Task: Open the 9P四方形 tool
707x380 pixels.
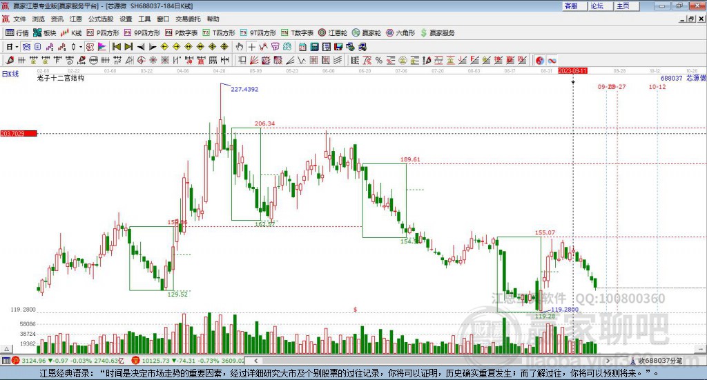Action: coord(142,33)
